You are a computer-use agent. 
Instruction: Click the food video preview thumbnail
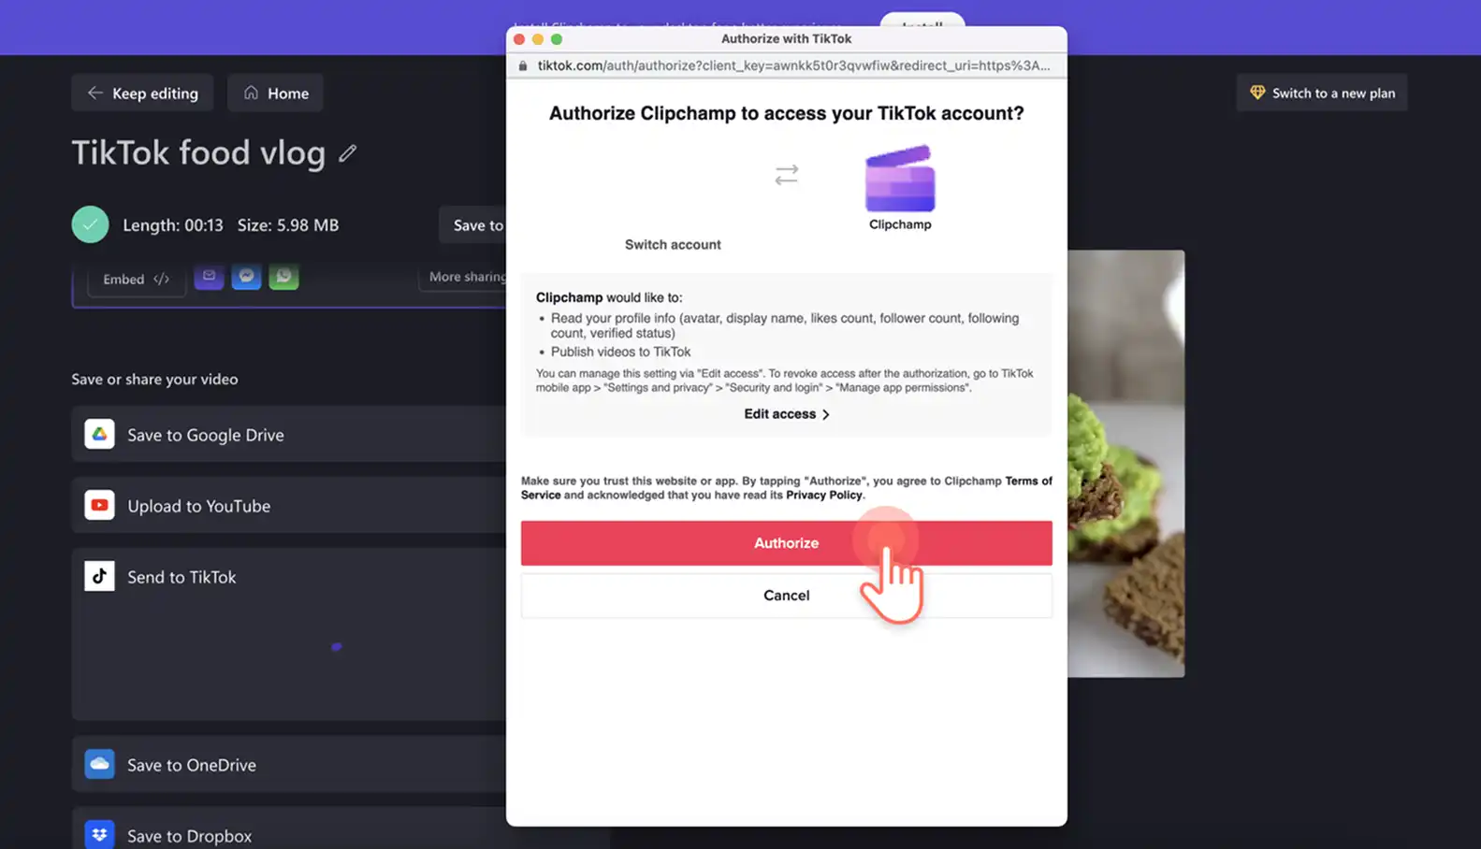point(1126,463)
